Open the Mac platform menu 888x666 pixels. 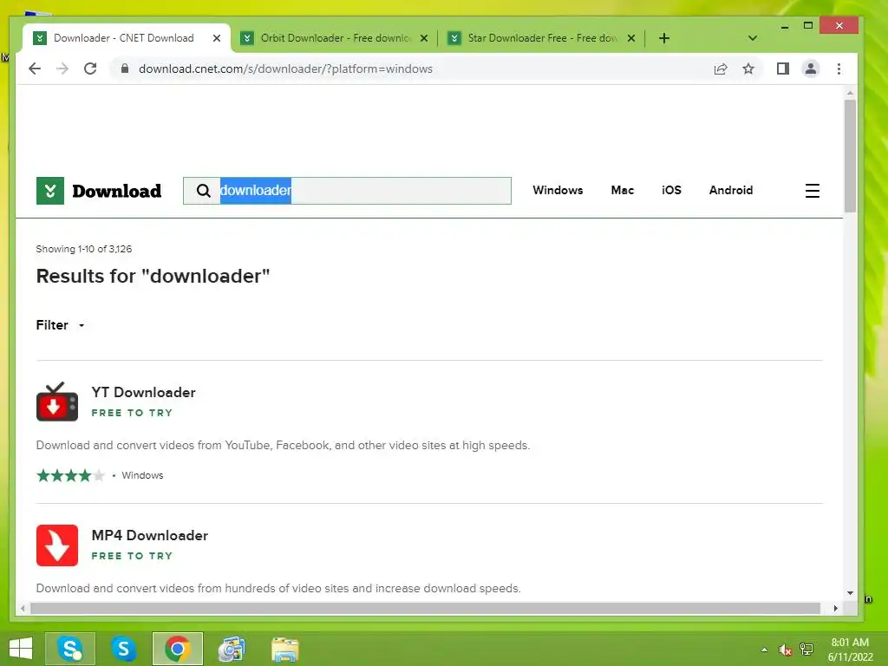click(x=622, y=190)
